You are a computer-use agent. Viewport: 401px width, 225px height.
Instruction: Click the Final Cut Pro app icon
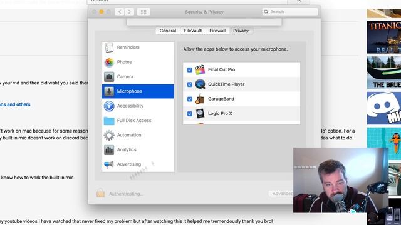200,69
